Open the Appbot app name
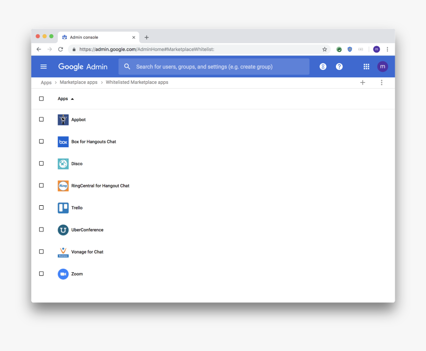Viewport: 426px width, 351px height. tap(79, 119)
